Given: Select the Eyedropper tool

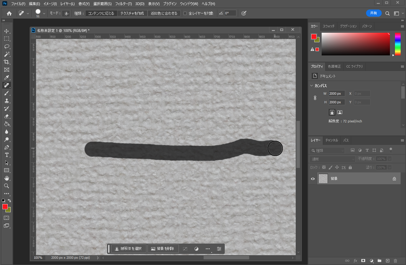Looking at the screenshot, I should point(6,77).
